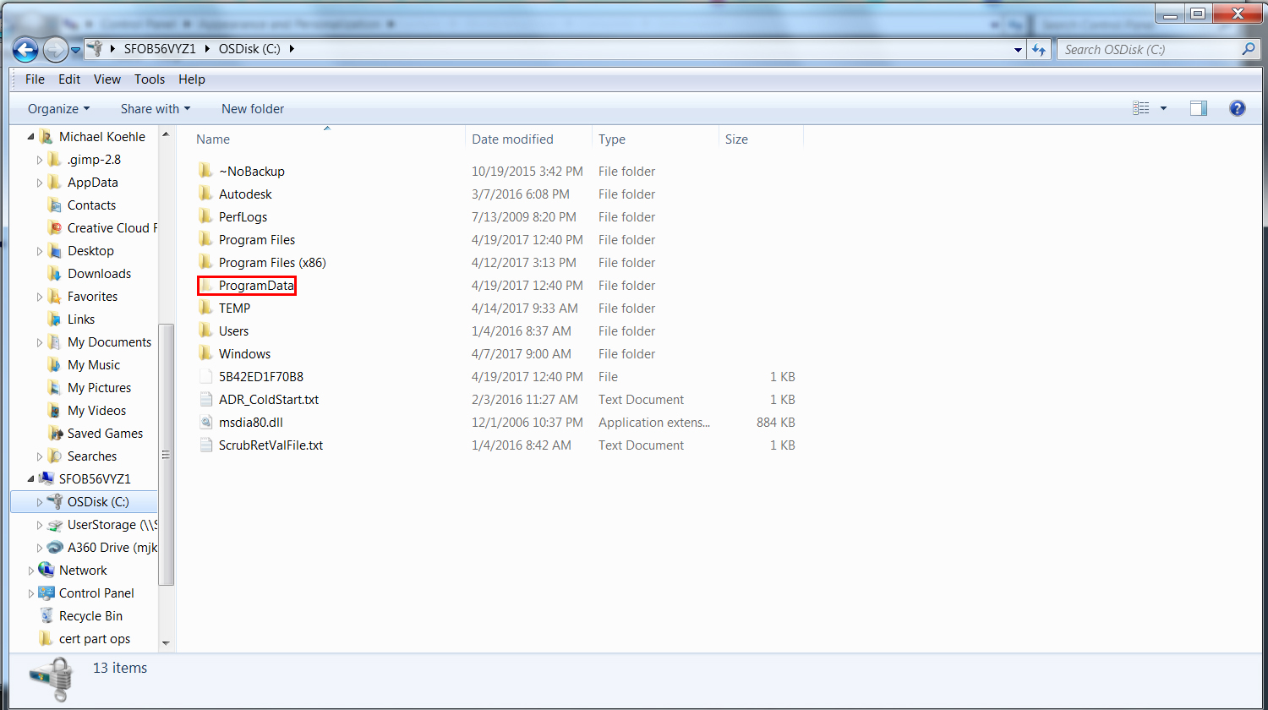Expand the .gimp-2.8 tree node
Viewport: 1268px width, 710px height.
40,159
